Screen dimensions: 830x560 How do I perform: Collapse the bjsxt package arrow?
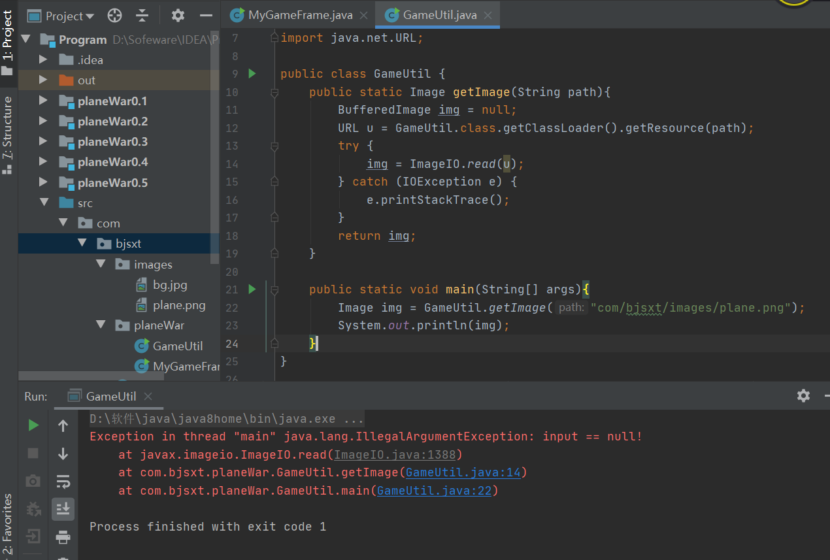click(x=82, y=243)
